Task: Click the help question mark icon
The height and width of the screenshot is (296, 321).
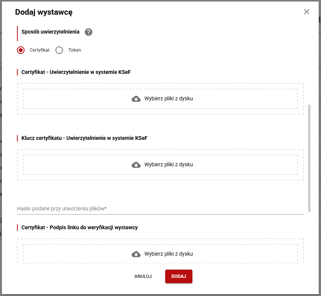Action: click(89, 32)
